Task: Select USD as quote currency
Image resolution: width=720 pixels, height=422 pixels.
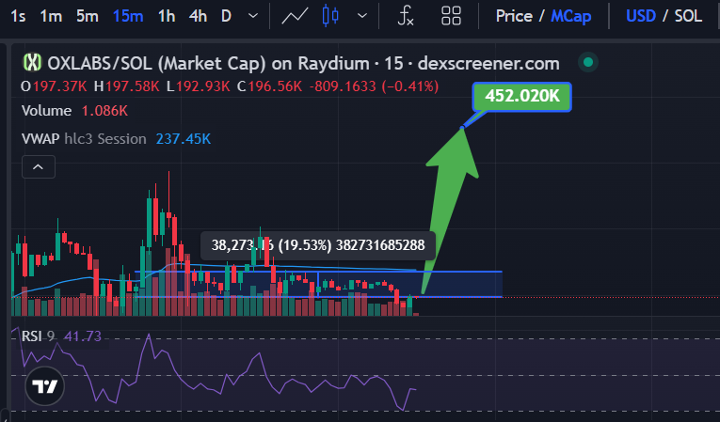Action: point(641,17)
